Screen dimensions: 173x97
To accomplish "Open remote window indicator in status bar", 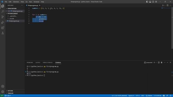I will tap(2, 96).
